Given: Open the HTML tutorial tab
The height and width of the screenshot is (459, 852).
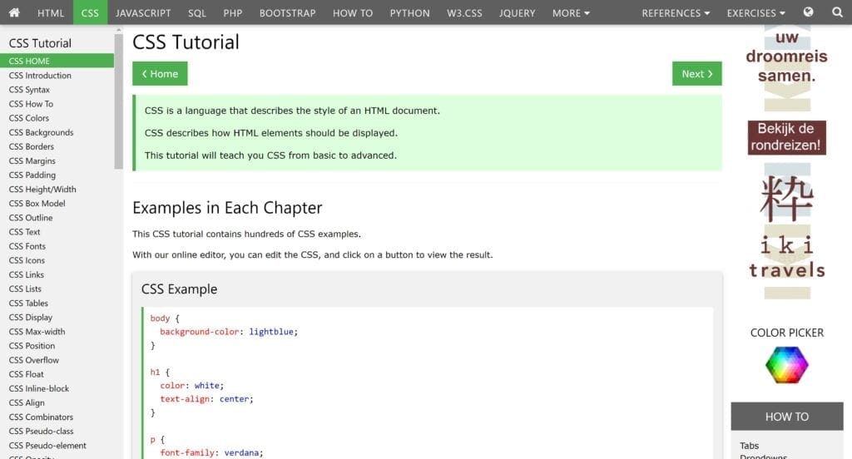Looking at the screenshot, I should (x=51, y=12).
